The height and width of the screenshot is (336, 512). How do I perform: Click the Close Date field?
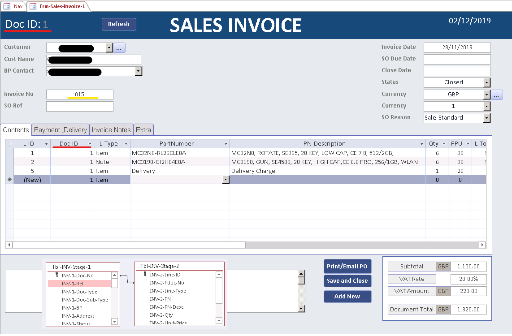point(457,71)
